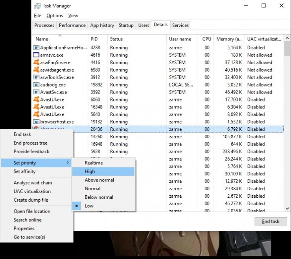Select Low priority radio option
This screenshot has width=291, height=259.
103,206
